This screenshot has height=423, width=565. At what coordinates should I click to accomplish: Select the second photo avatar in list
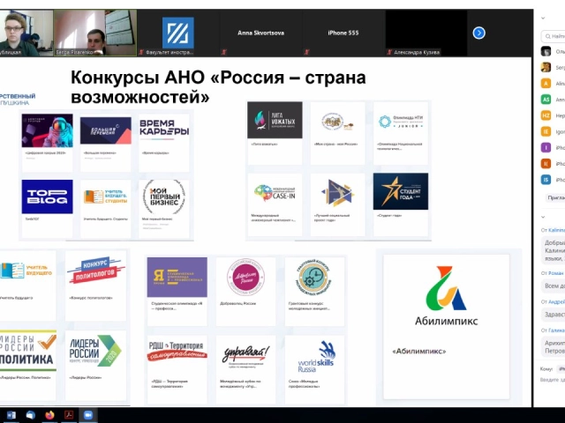pos(546,67)
